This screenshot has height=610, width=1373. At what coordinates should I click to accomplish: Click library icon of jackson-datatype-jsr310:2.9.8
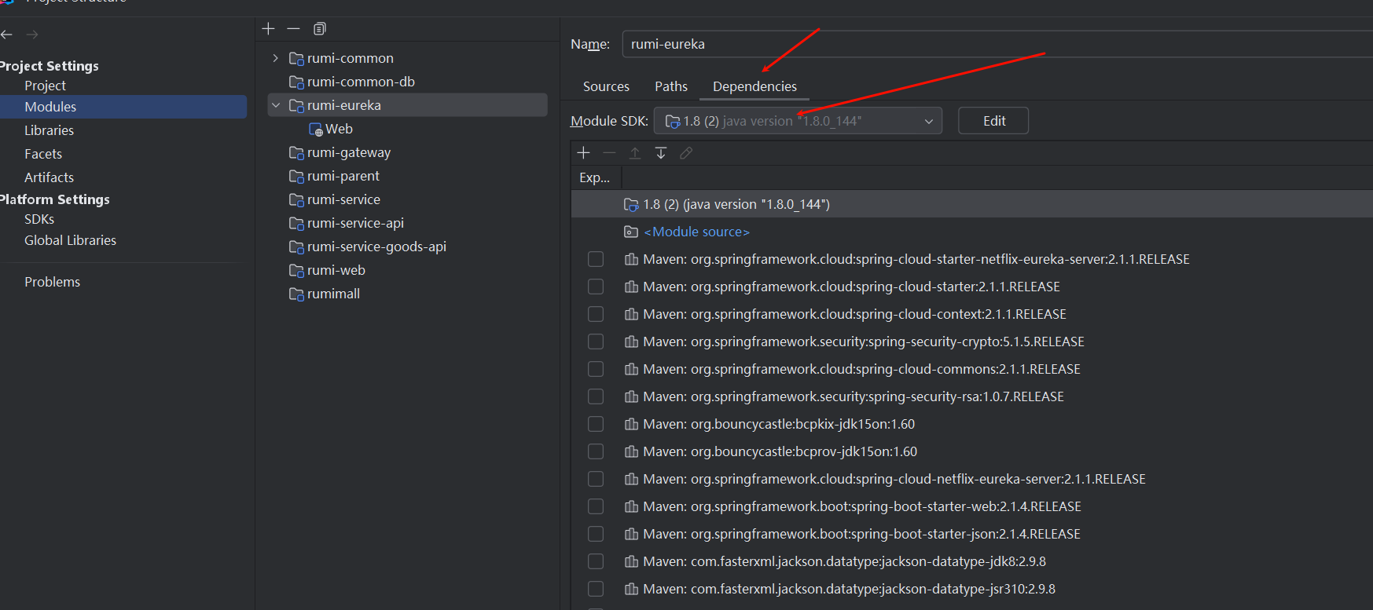pyautogui.click(x=631, y=589)
